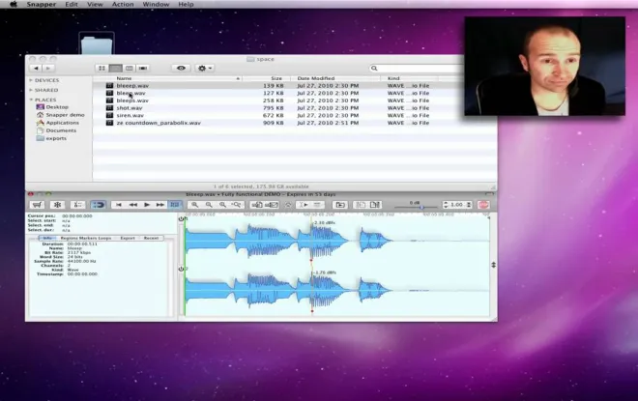638x401 pixels.
Task: Sort by the Kind column header
Action: pyautogui.click(x=409, y=78)
